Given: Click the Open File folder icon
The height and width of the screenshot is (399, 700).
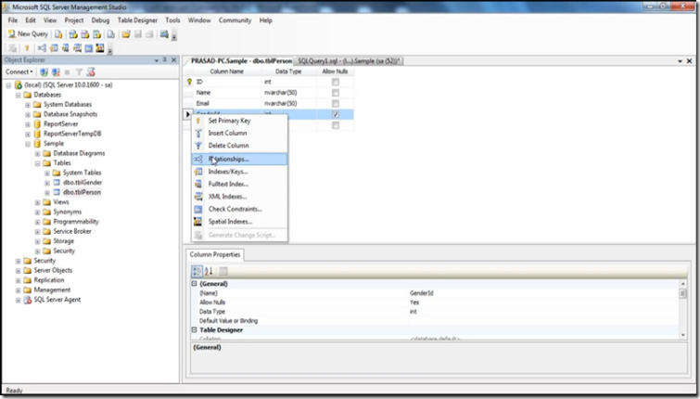Looking at the screenshot, I should tap(126, 34).
